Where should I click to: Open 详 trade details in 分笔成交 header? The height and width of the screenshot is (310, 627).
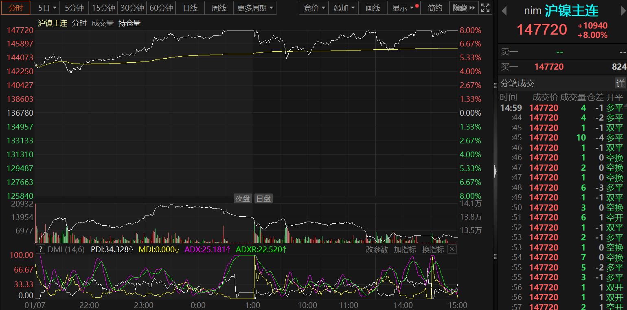tap(620, 84)
